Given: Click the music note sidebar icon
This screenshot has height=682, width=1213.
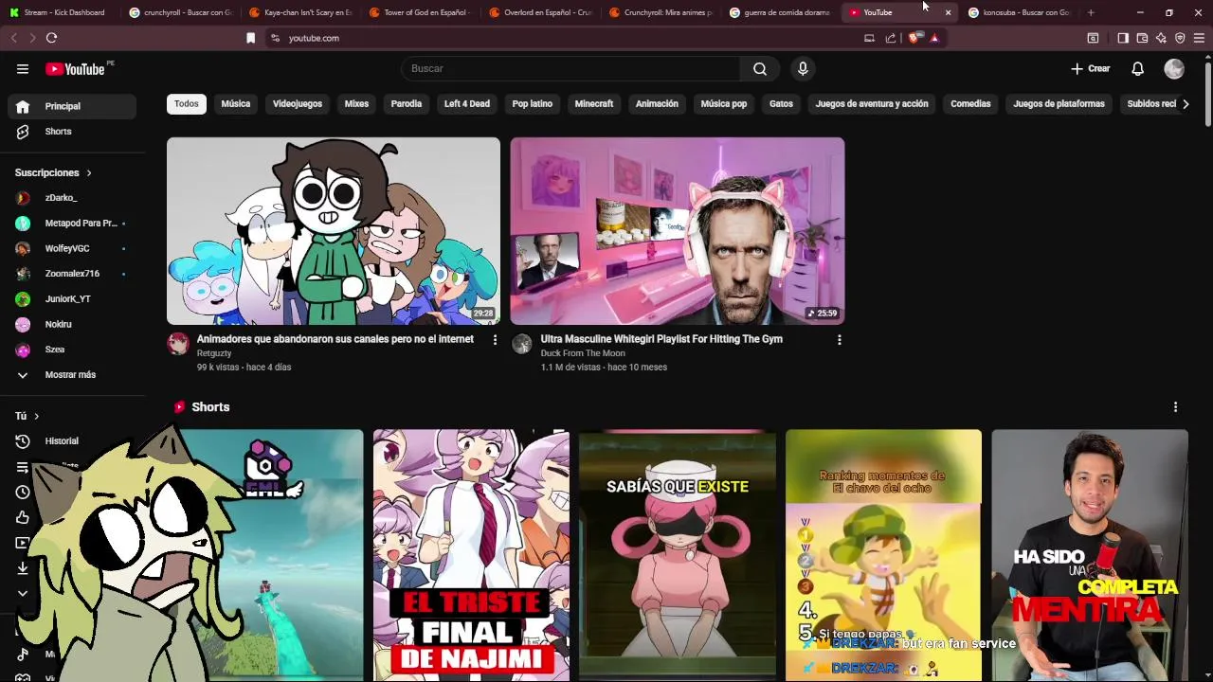Looking at the screenshot, I should pyautogui.click(x=23, y=654).
